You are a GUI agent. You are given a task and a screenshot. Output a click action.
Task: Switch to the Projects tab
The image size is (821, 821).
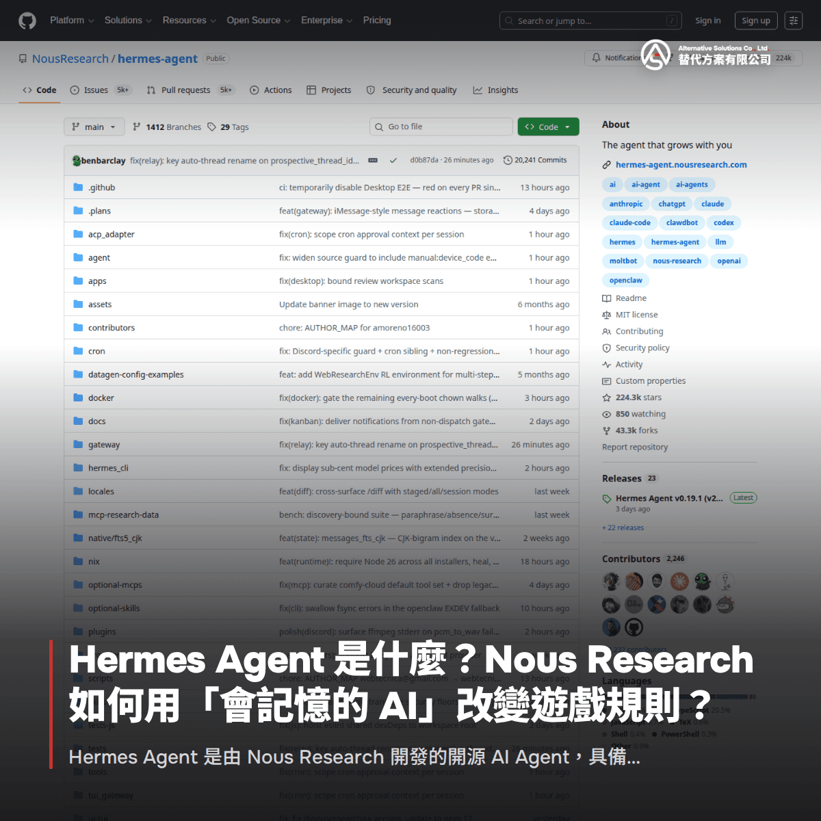pos(329,90)
